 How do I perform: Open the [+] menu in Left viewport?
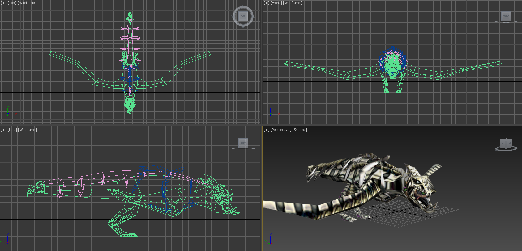pyautogui.click(x=3, y=130)
